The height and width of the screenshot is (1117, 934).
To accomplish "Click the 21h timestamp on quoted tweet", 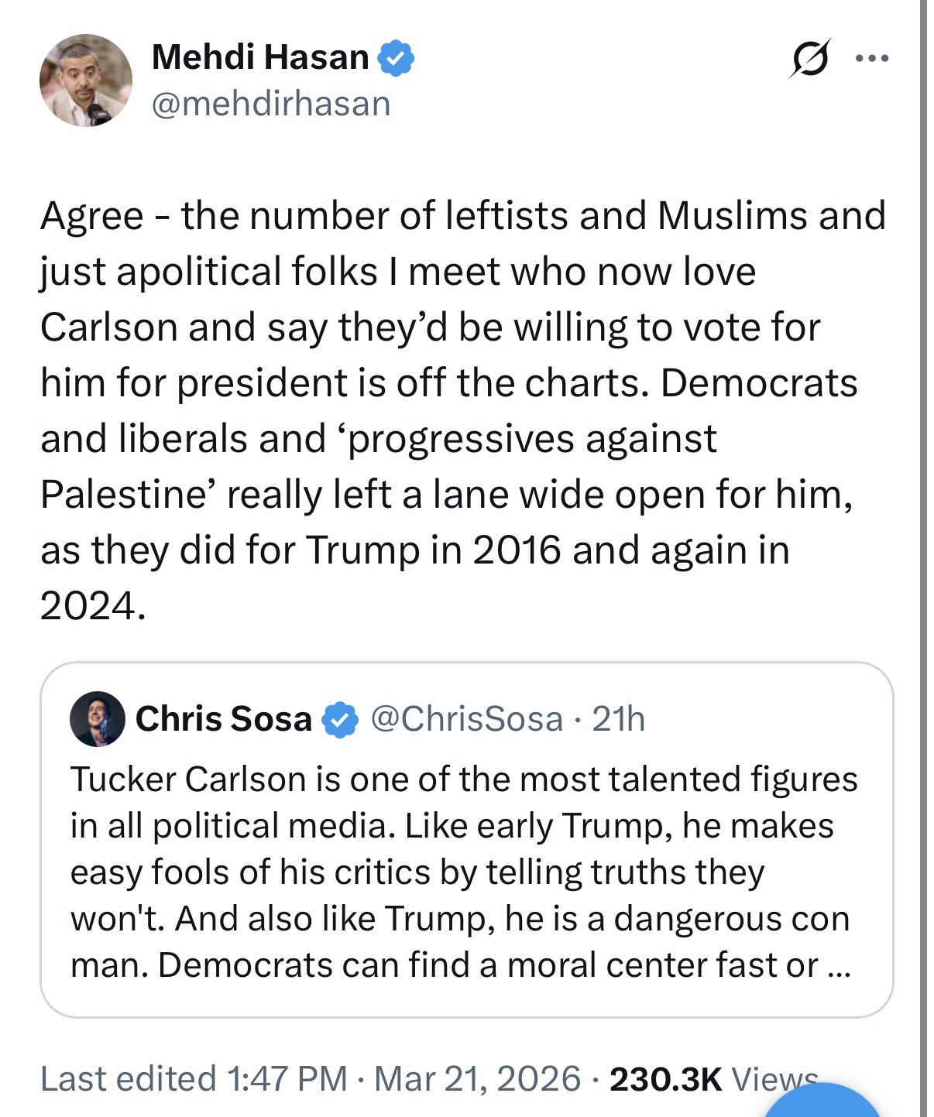I will [618, 719].
